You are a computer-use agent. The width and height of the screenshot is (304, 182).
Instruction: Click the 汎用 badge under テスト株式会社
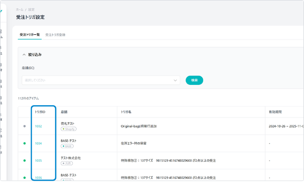[x=68, y=163]
